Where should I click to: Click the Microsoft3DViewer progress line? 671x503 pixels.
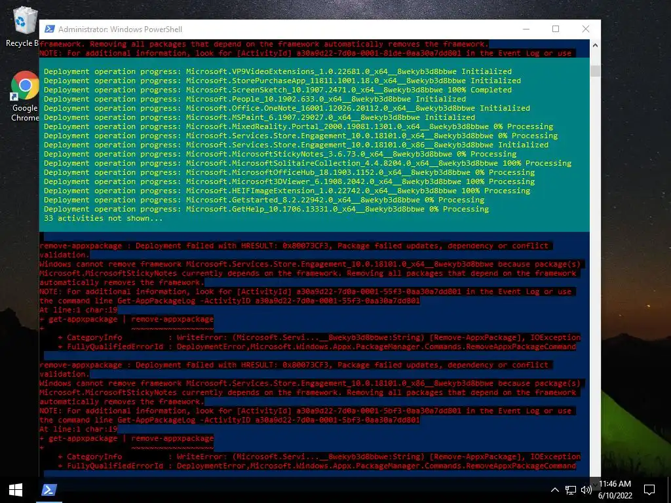[289, 182]
